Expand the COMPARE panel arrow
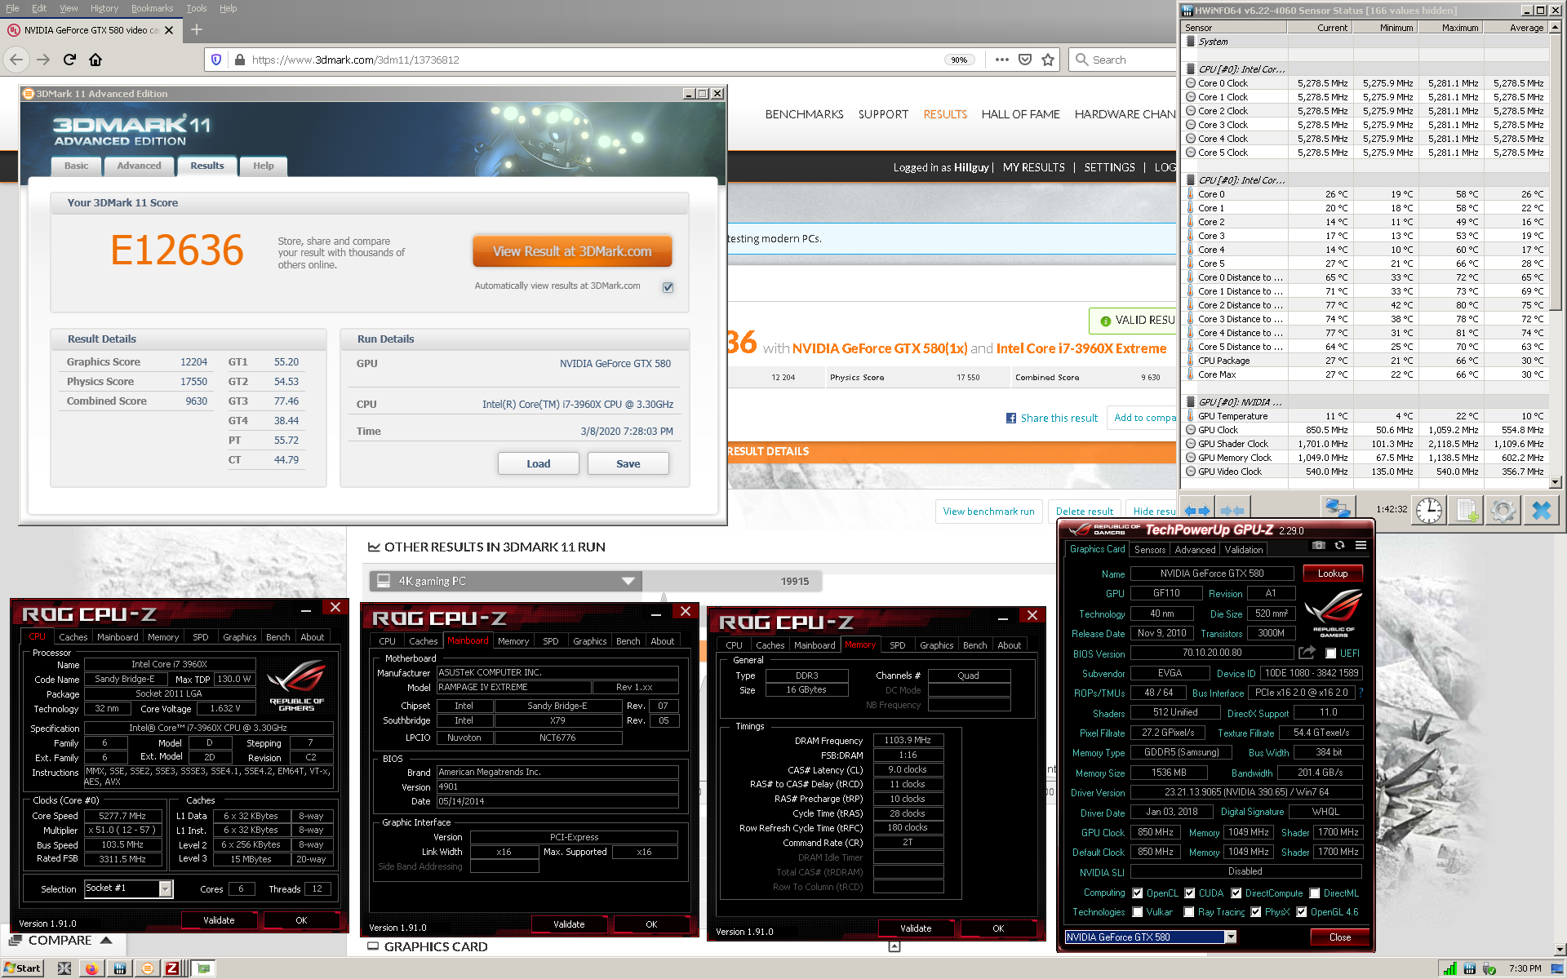This screenshot has width=1567, height=979. 106,941
